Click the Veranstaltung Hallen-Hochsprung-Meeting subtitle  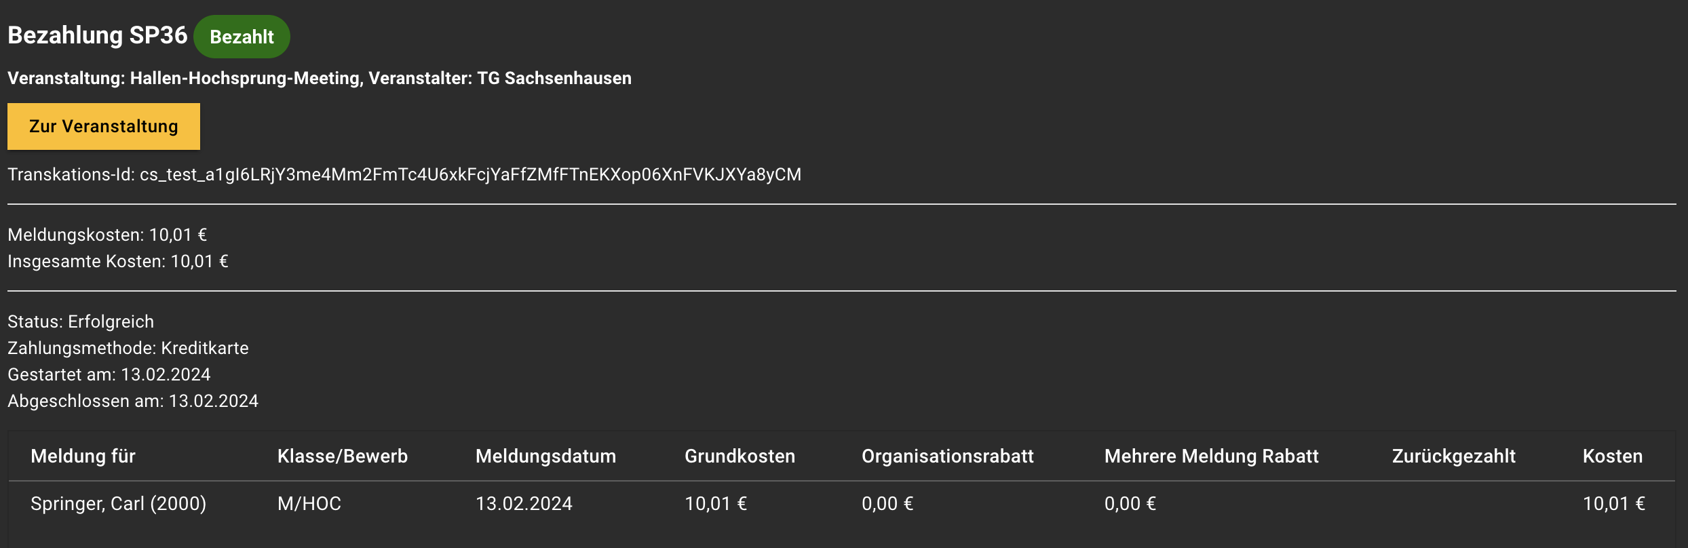coord(319,78)
